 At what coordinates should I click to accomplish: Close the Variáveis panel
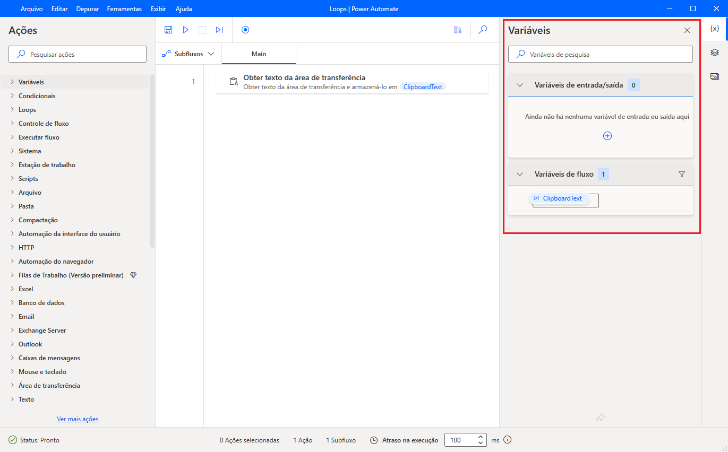[x=687, y=30]
